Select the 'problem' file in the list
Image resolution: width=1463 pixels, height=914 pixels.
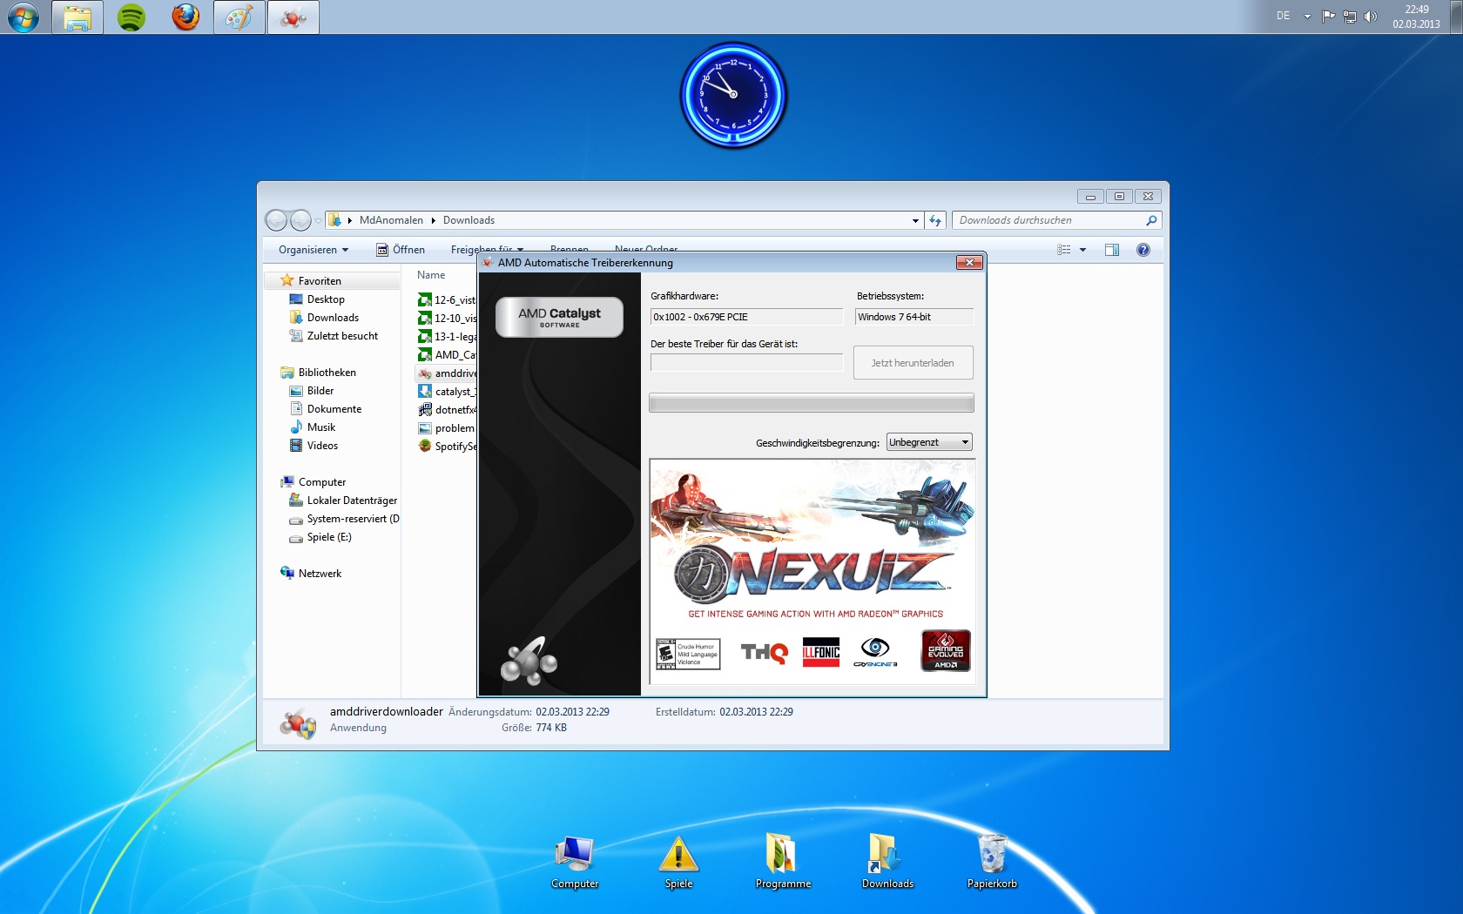pyautogui.click(x=447, y=428)
